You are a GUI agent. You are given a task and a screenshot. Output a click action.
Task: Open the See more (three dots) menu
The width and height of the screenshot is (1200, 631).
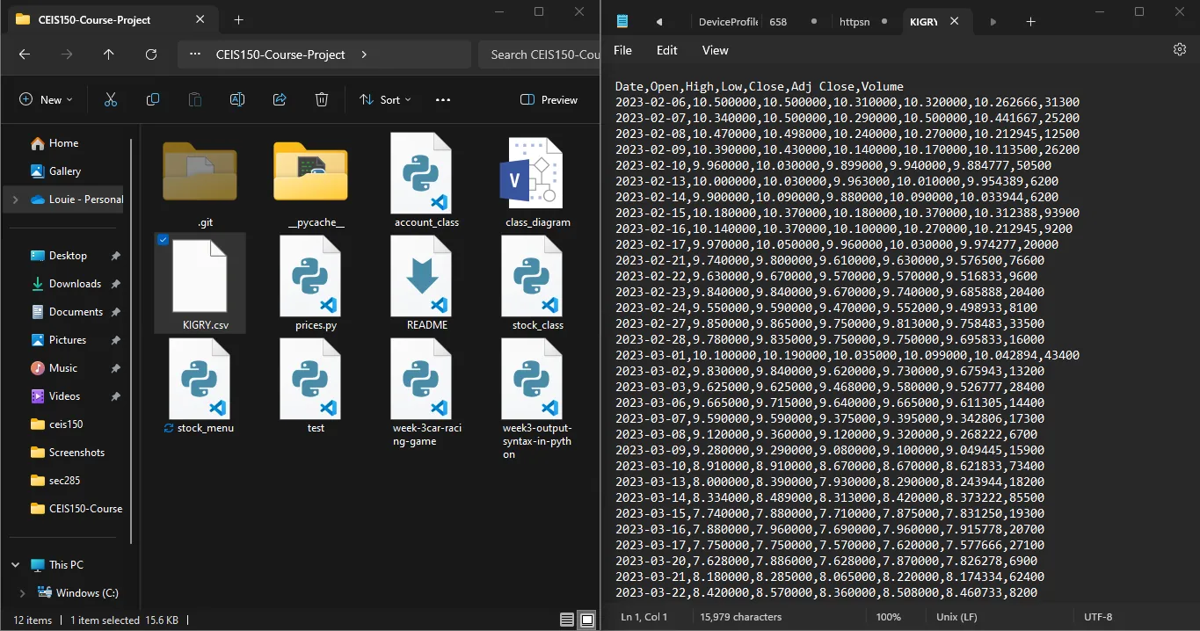point(443,100)
